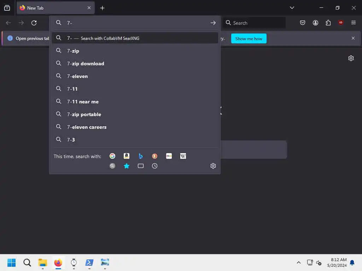Dismiss the Open previous tabs notification bar
Image resolution: width=362 pixels, height=271 pixels.
point(353,38)
